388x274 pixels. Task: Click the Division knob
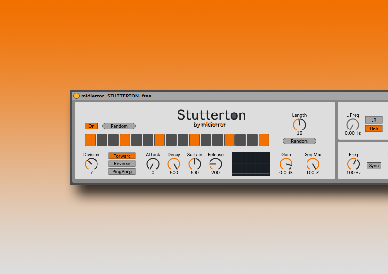[x=91, y=164]
